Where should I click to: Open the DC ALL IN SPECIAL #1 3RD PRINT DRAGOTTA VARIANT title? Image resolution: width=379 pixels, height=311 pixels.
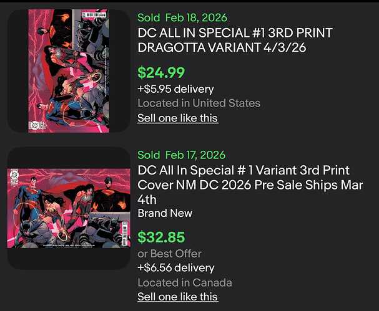pos(235,40)
